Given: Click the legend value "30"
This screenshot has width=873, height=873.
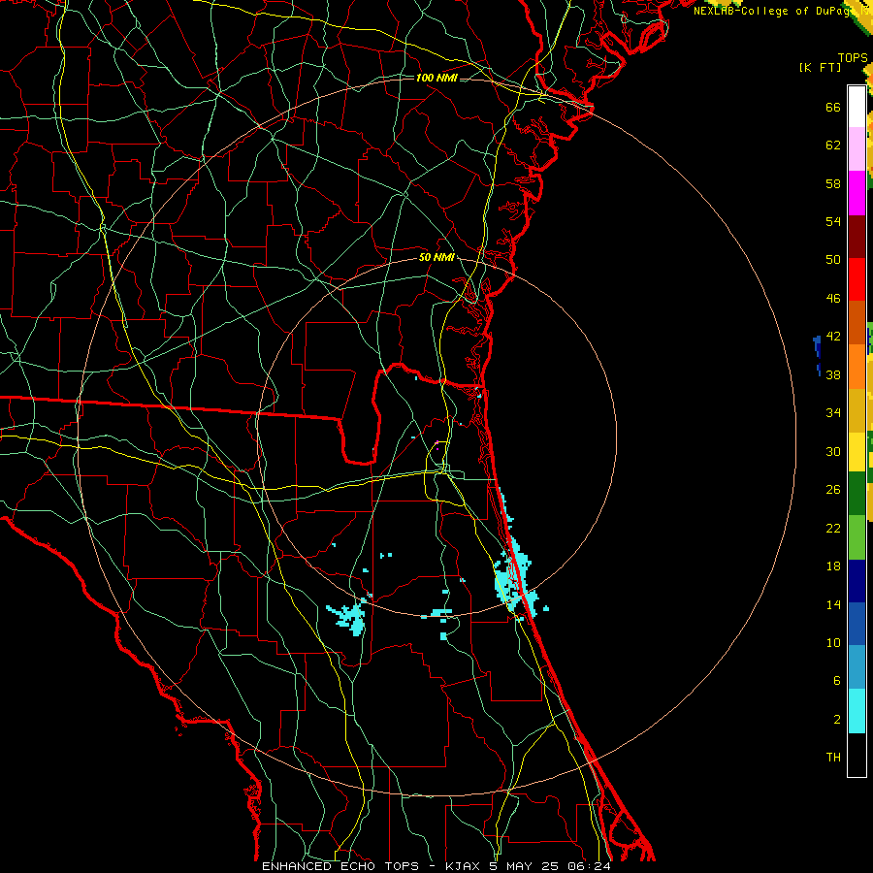Looking at the screenshot, I should (833, 451).
